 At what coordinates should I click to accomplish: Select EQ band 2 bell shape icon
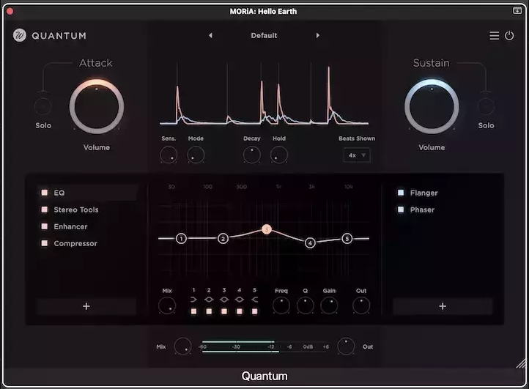[x=209, y=299]
